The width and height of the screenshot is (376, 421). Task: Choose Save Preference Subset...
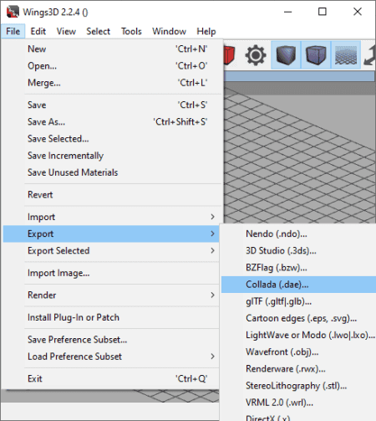[x=111, y=340]
